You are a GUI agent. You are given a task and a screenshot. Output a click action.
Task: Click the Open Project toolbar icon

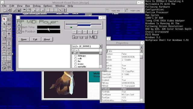click(x=15, y=10)
